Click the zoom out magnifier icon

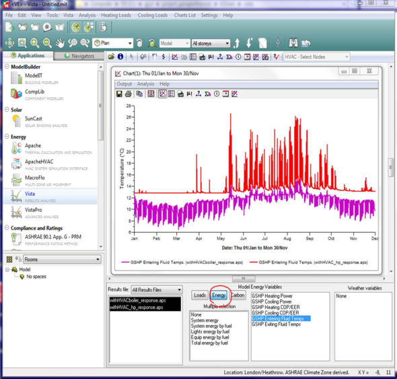click(47, 43)
